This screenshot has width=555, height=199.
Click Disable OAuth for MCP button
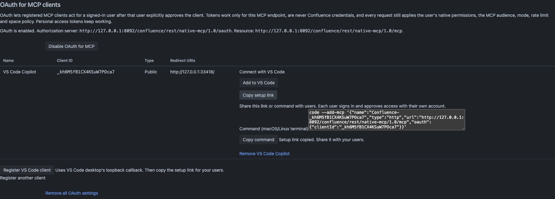tap(72, 46)
